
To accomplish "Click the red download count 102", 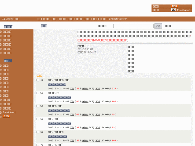I will point(114,102).
